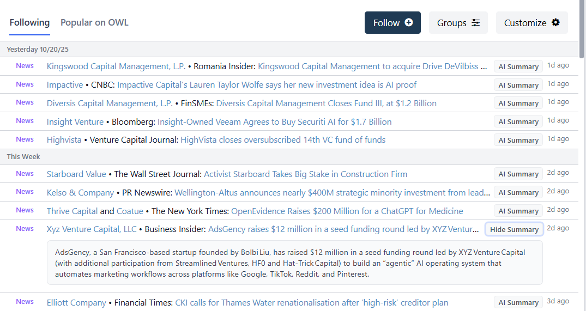Open HighVista 14th VC fund headline

(283, 140)
